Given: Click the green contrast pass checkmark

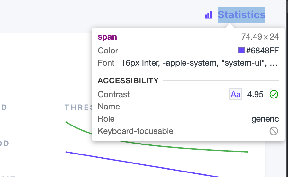Looking at the screenshot, I should pyautogui.click(x=274, y=94).
